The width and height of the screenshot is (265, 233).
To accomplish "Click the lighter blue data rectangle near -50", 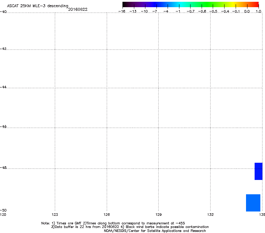I will tap(253, 203).
